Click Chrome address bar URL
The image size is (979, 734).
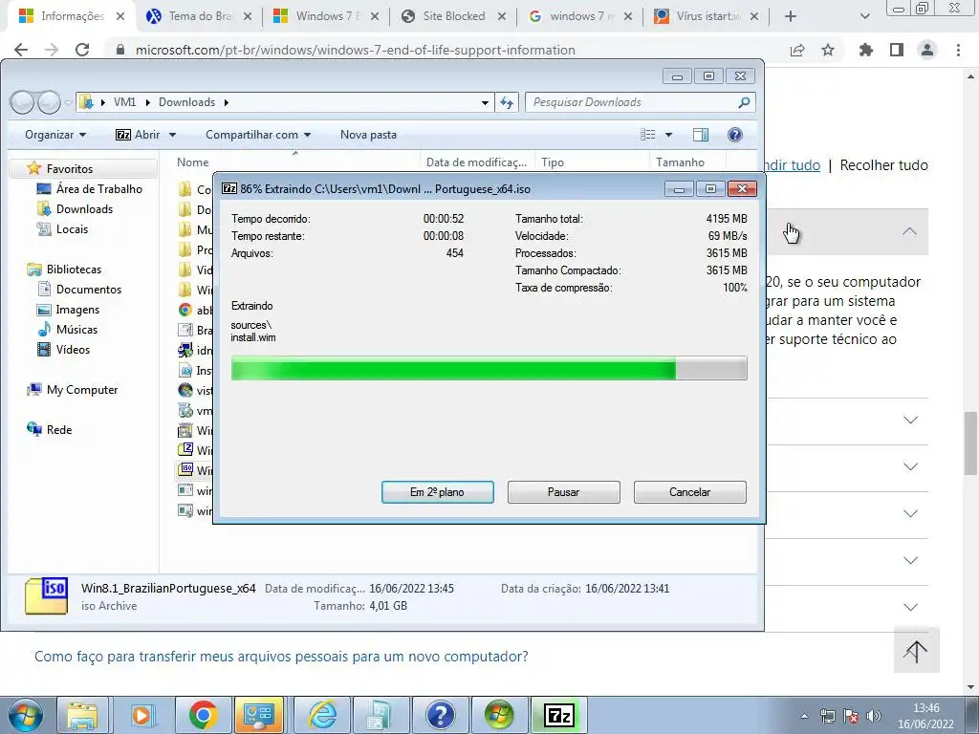click(x=355, y=50)
